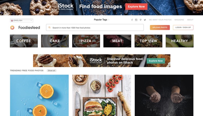Open the Instagram social icon

coord(136,20)
